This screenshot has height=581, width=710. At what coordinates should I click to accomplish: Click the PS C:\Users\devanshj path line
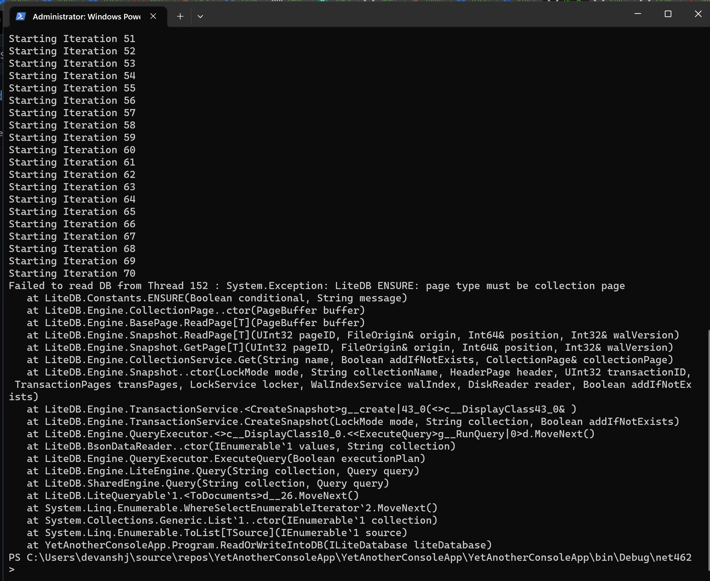350,557
